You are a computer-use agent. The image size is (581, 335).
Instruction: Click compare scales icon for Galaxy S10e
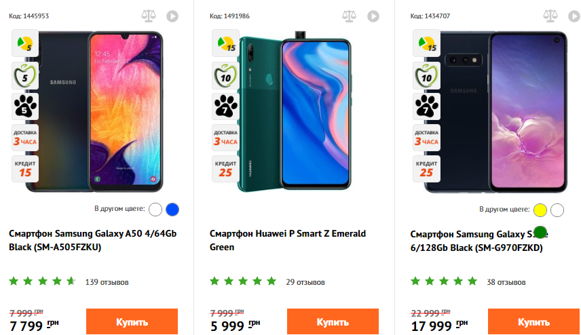[550, 16]
